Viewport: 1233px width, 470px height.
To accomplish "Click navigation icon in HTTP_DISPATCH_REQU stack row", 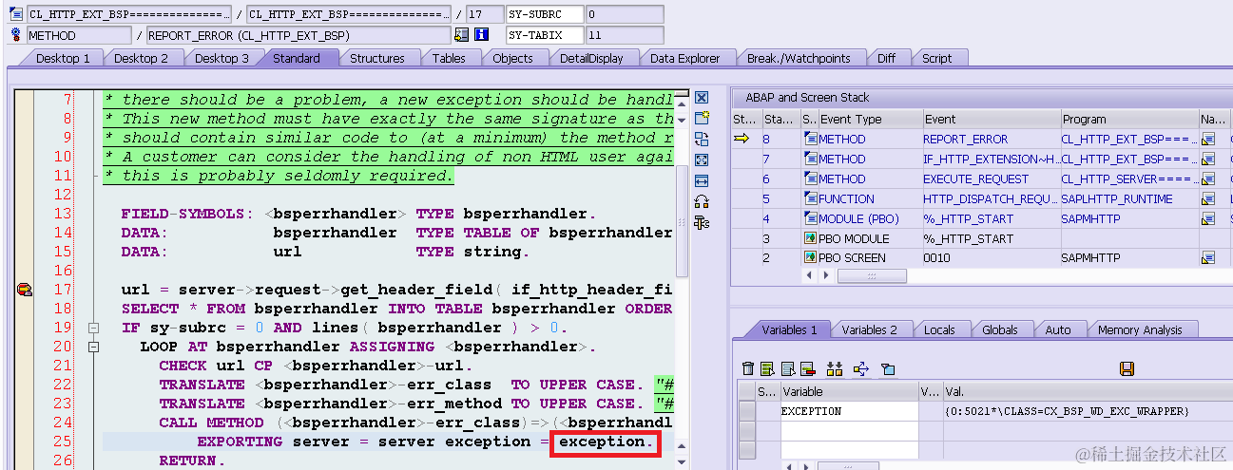I will pos(1208,198).
